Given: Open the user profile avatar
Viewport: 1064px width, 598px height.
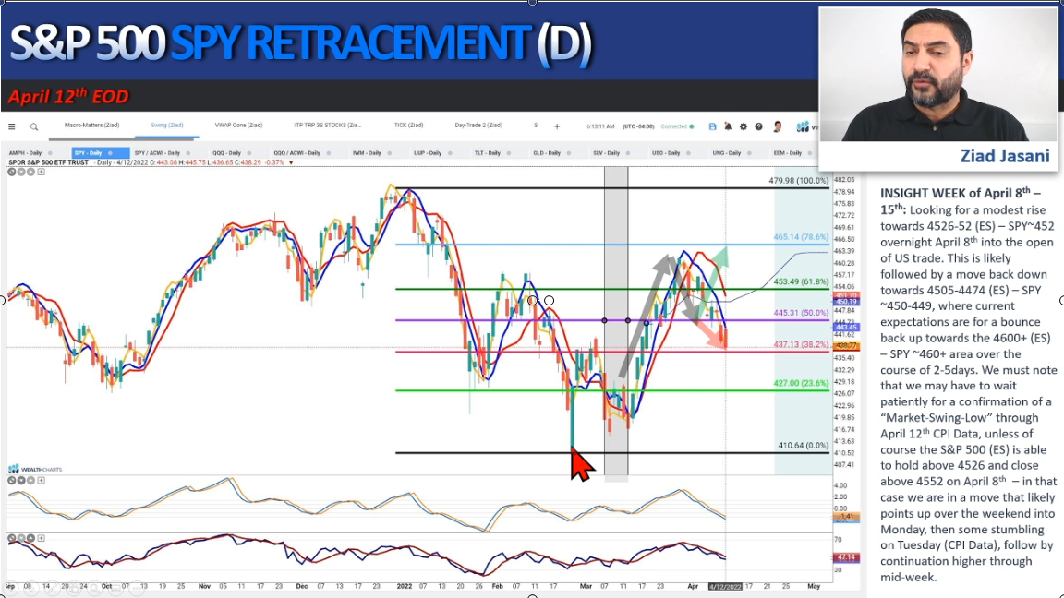Looking at the screenshot, I should [778, 126].
